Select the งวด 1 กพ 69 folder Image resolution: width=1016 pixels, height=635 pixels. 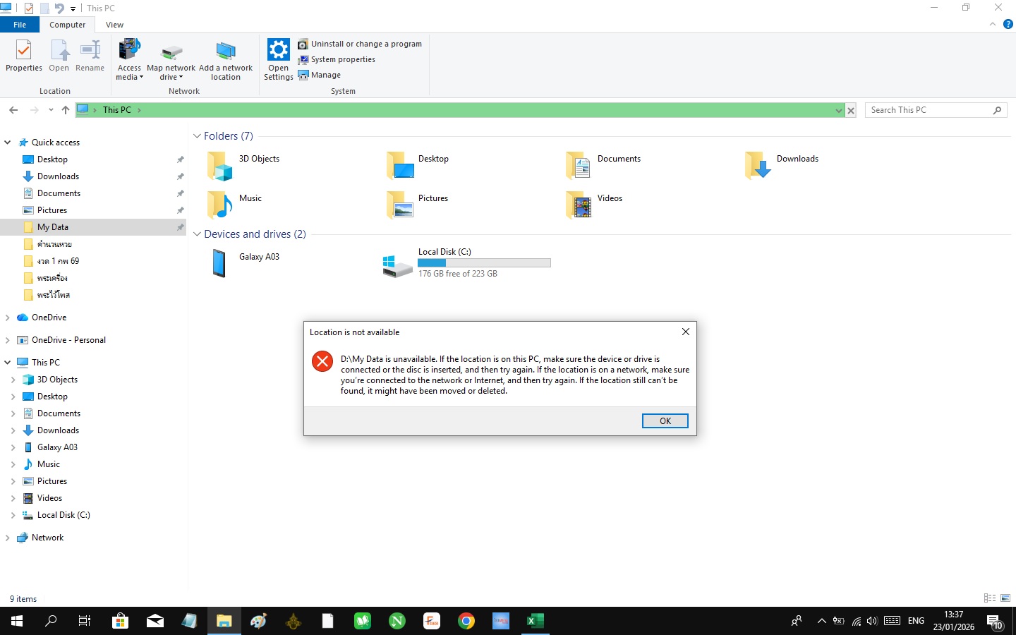coord(58,261)
